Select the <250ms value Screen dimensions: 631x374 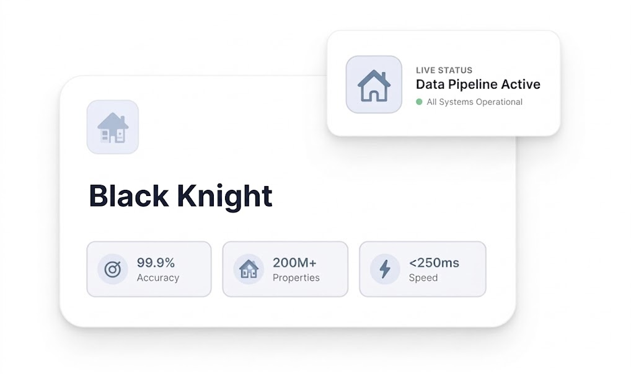click(434, 262)
